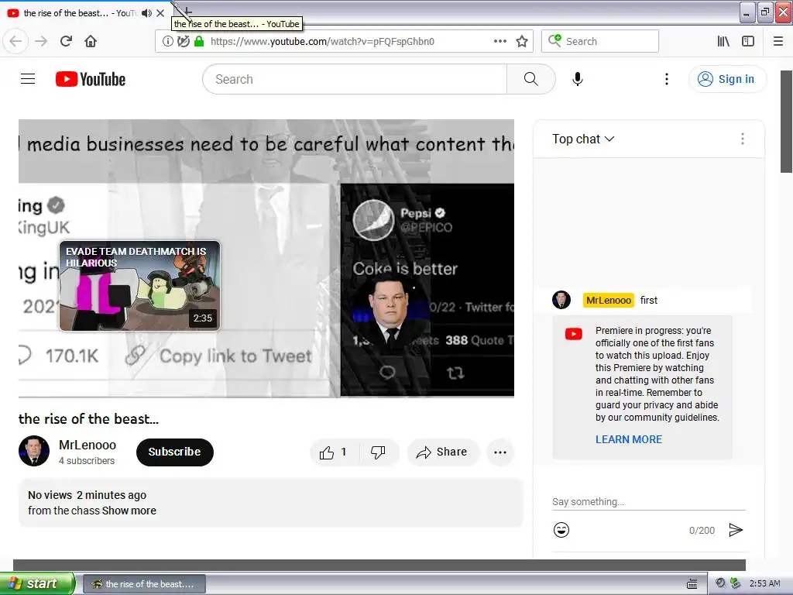Go back with the browser back arrow
Viewport: 793px width, 595px height.
(x=15, y=41)
